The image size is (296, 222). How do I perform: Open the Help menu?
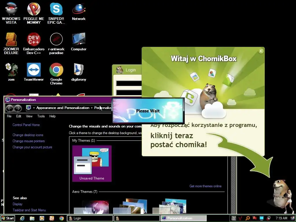pyautogui.click(x=53, y=116)
